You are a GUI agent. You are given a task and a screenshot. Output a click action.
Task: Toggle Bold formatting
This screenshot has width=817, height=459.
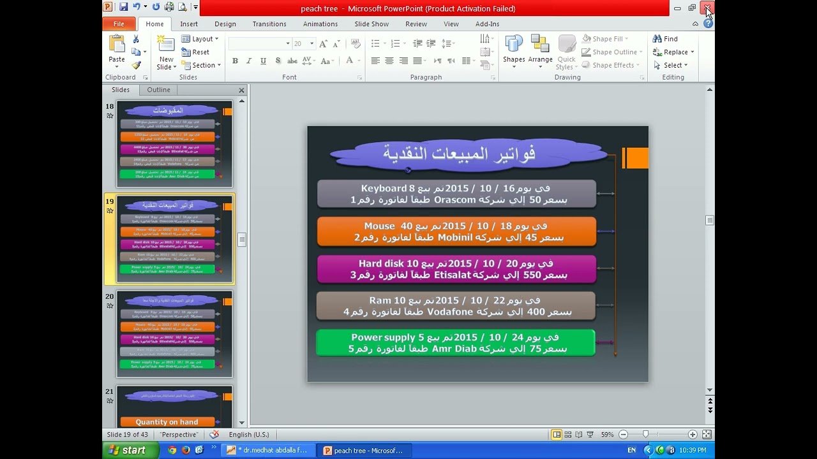[x=235, y=61]
